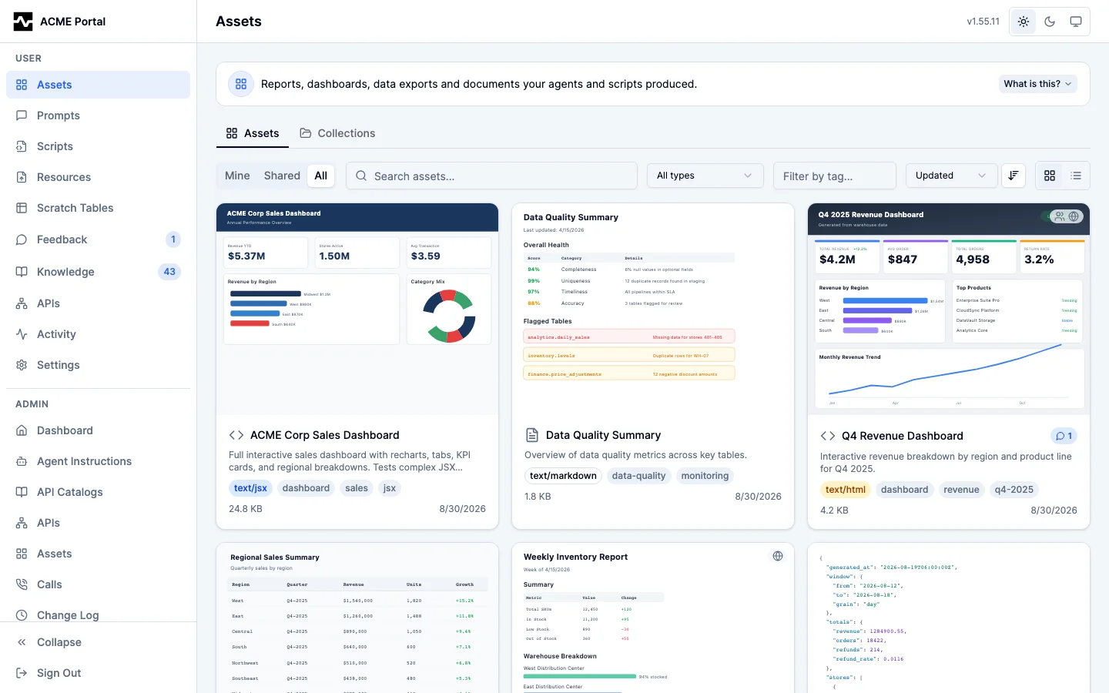This screenshot has width=1109, height=693.
Task: Click the ACME Portal logo icon
Action: click(x=23, y=22)
